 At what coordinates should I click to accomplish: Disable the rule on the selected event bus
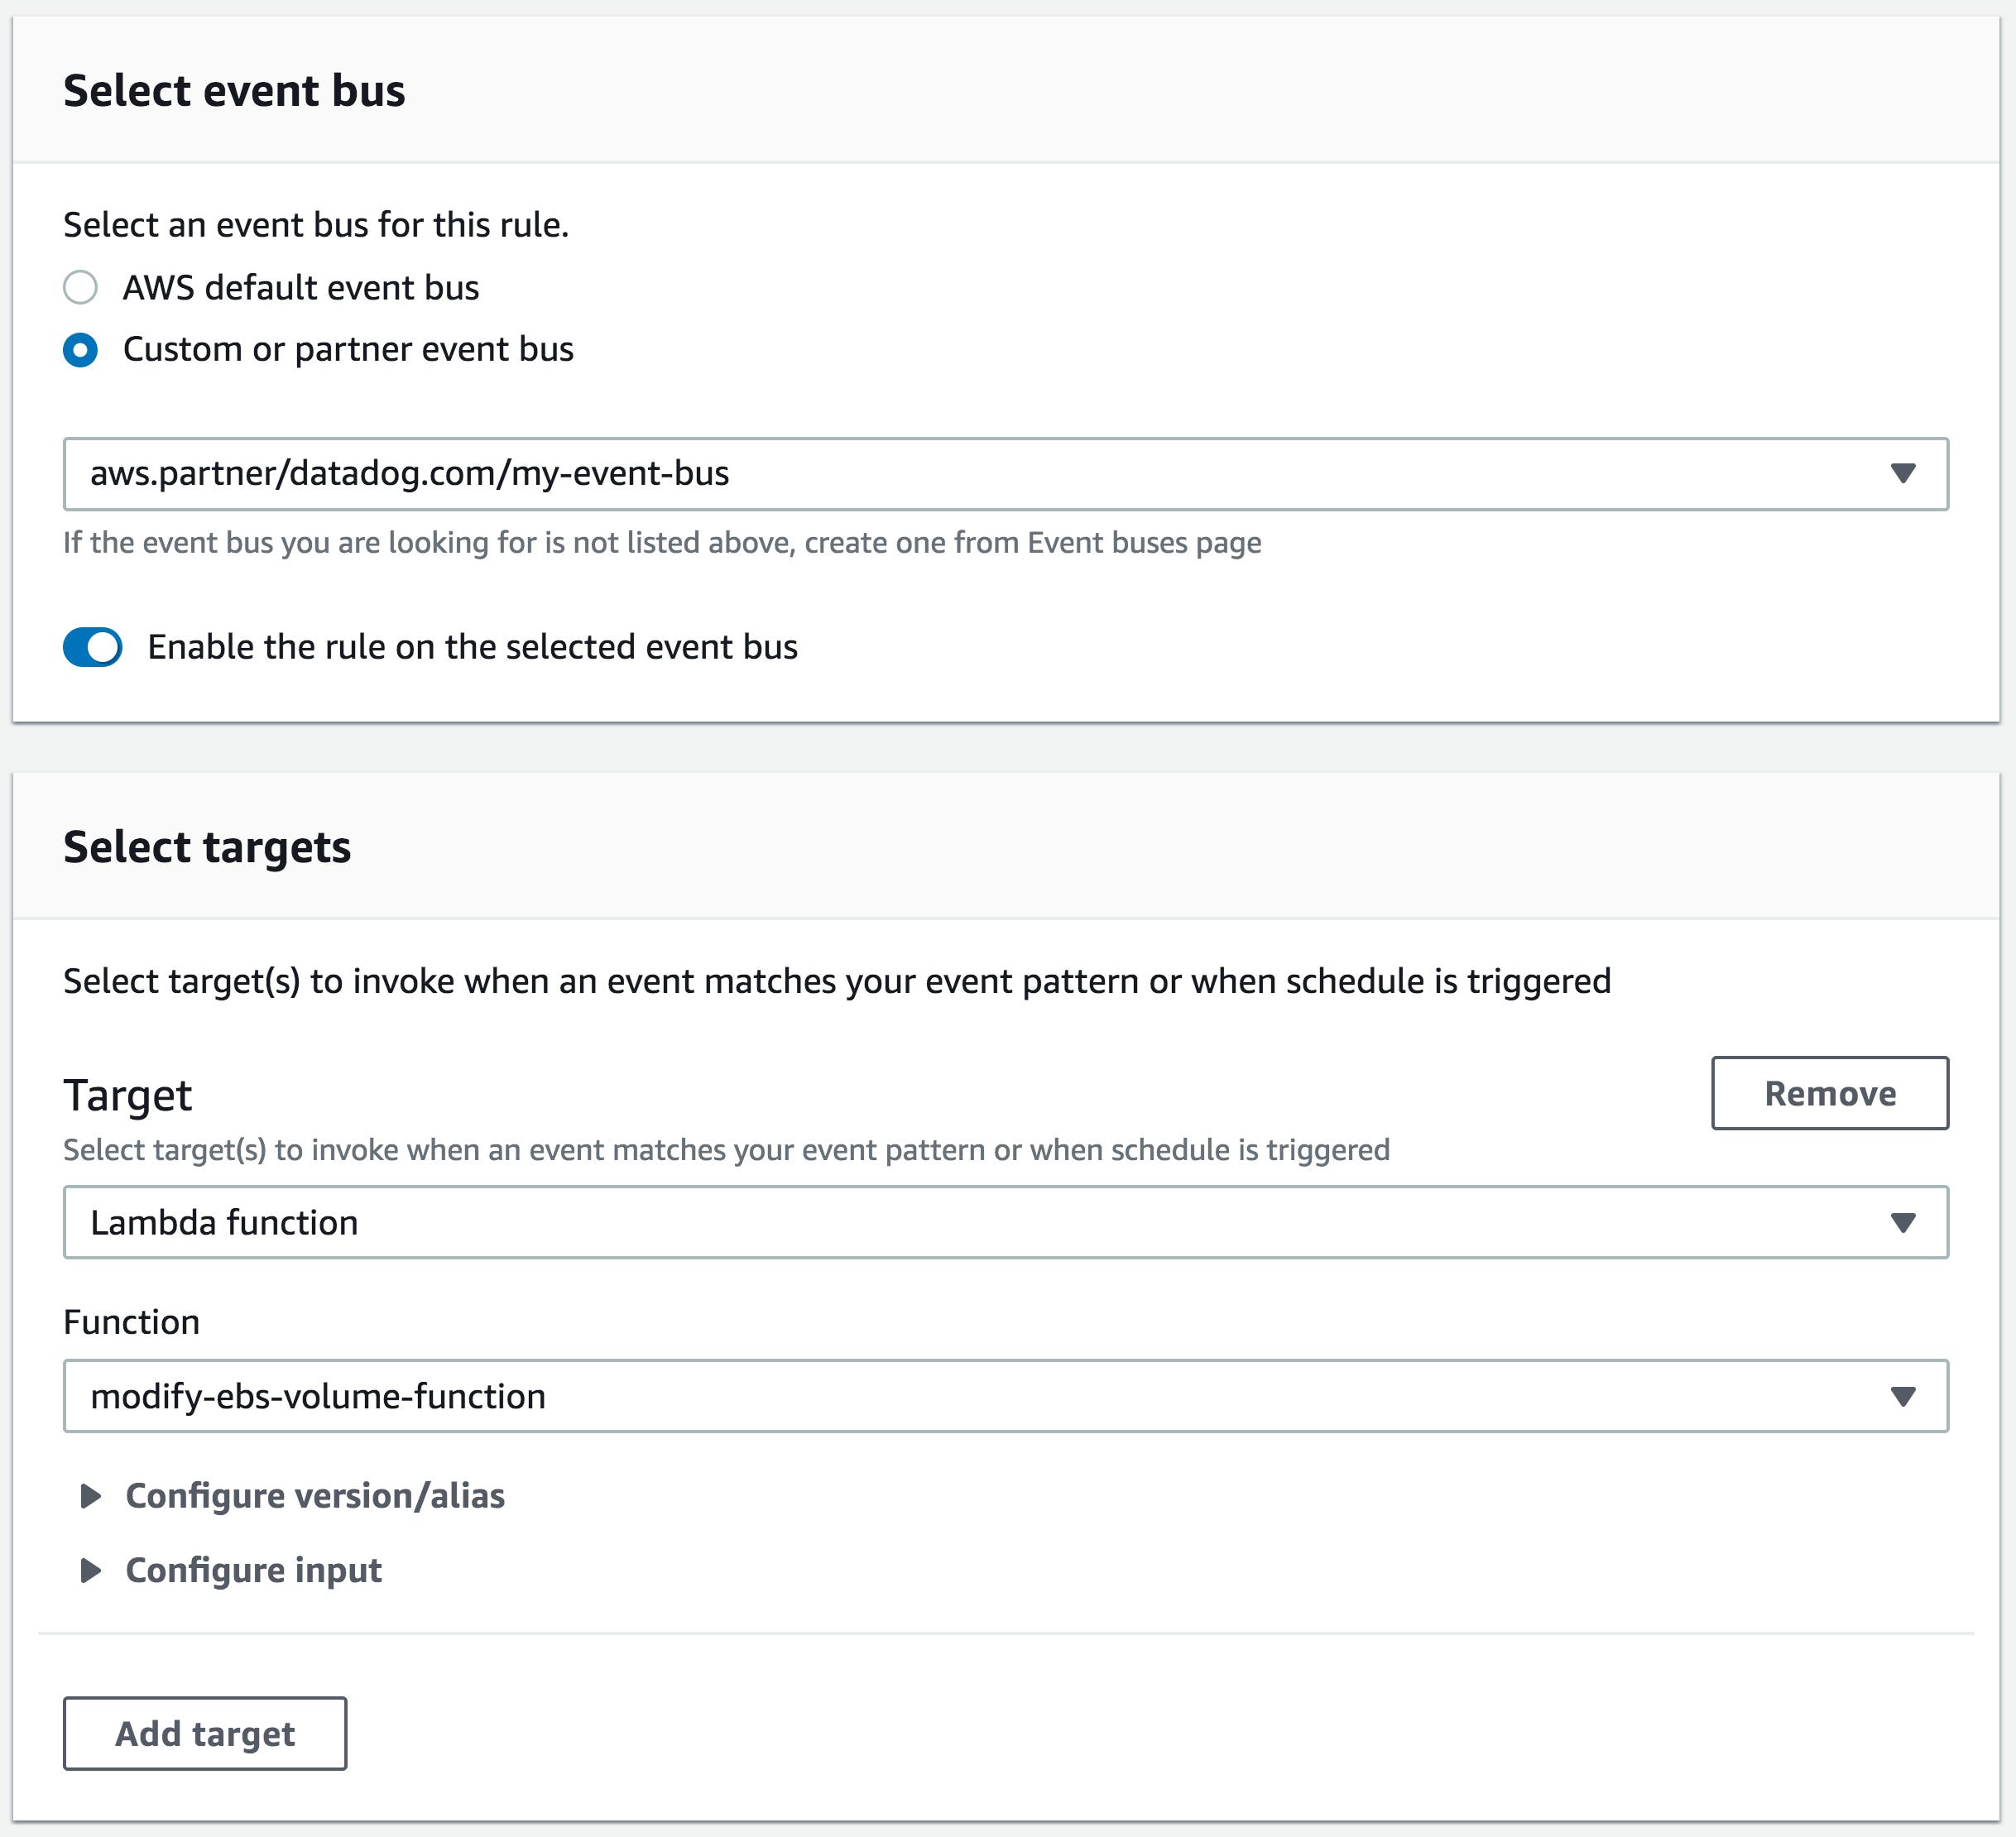95,647
